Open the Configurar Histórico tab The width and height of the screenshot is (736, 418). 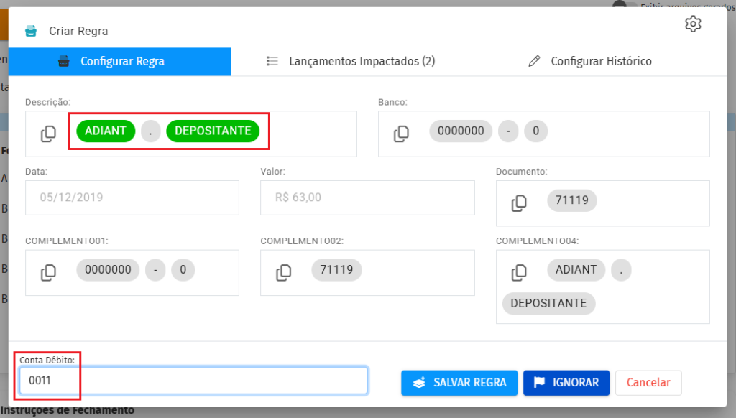tap(590, 62)
